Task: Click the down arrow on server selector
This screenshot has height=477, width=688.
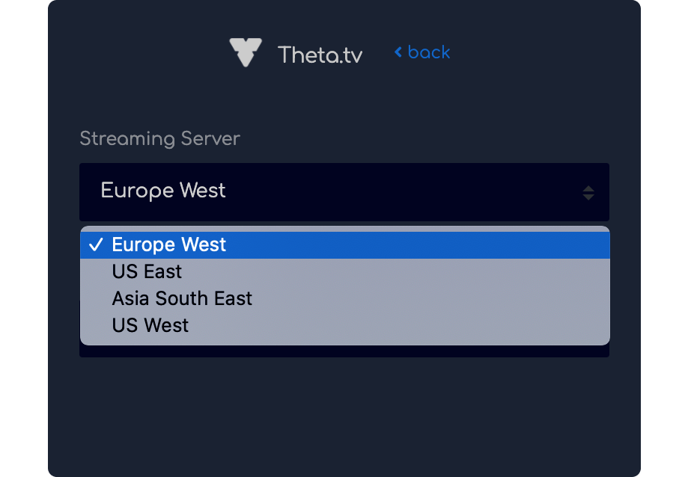Action: click(588, 197)
